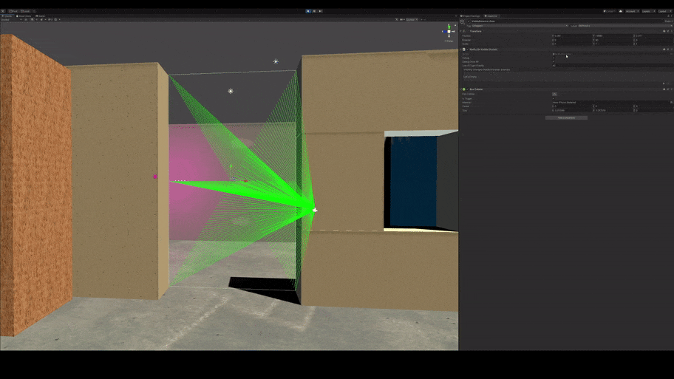Open the Shaded draw mode dropdown

[x=11, y=19]
